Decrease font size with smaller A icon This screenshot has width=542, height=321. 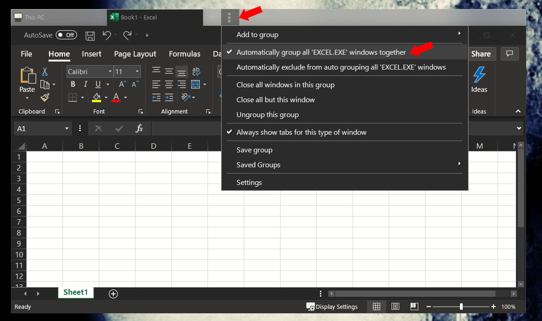[135, 84]
